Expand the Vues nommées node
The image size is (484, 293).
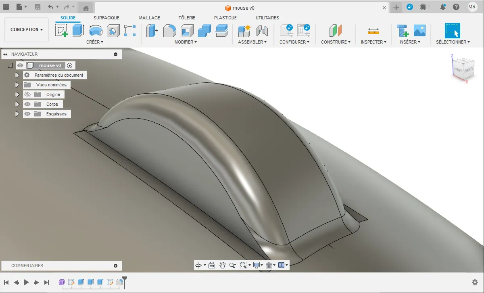(x=17, y=85)
